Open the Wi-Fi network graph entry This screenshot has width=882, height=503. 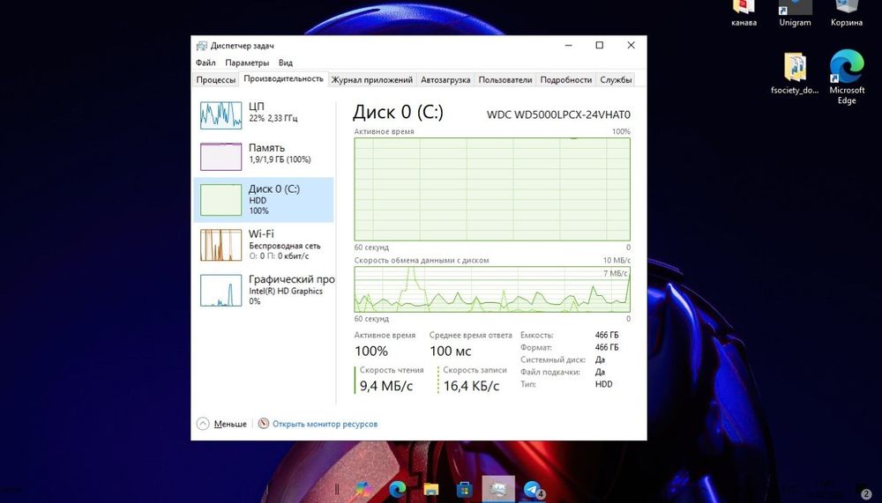point(264,245)
